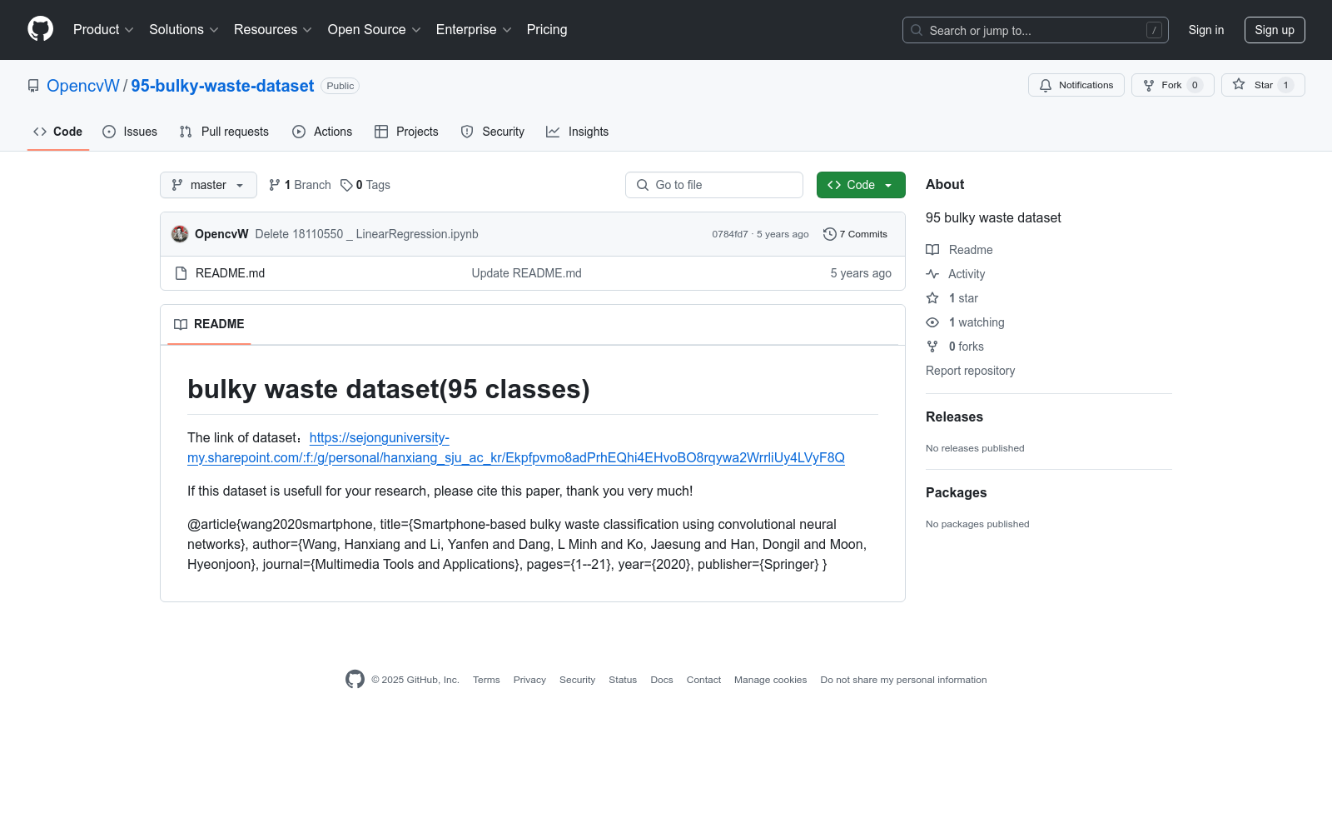Open the Privacy footer link
The width and height of the screenshot is (1332, 833).
pyautogui.click(x=529, y=680)
